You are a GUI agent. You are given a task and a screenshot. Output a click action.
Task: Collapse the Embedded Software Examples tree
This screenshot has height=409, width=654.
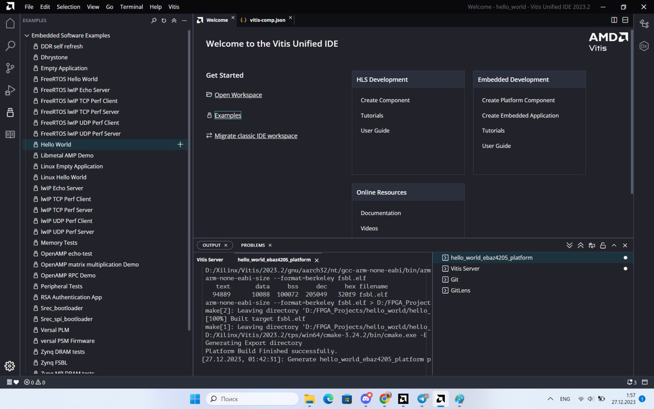point(27,35)
